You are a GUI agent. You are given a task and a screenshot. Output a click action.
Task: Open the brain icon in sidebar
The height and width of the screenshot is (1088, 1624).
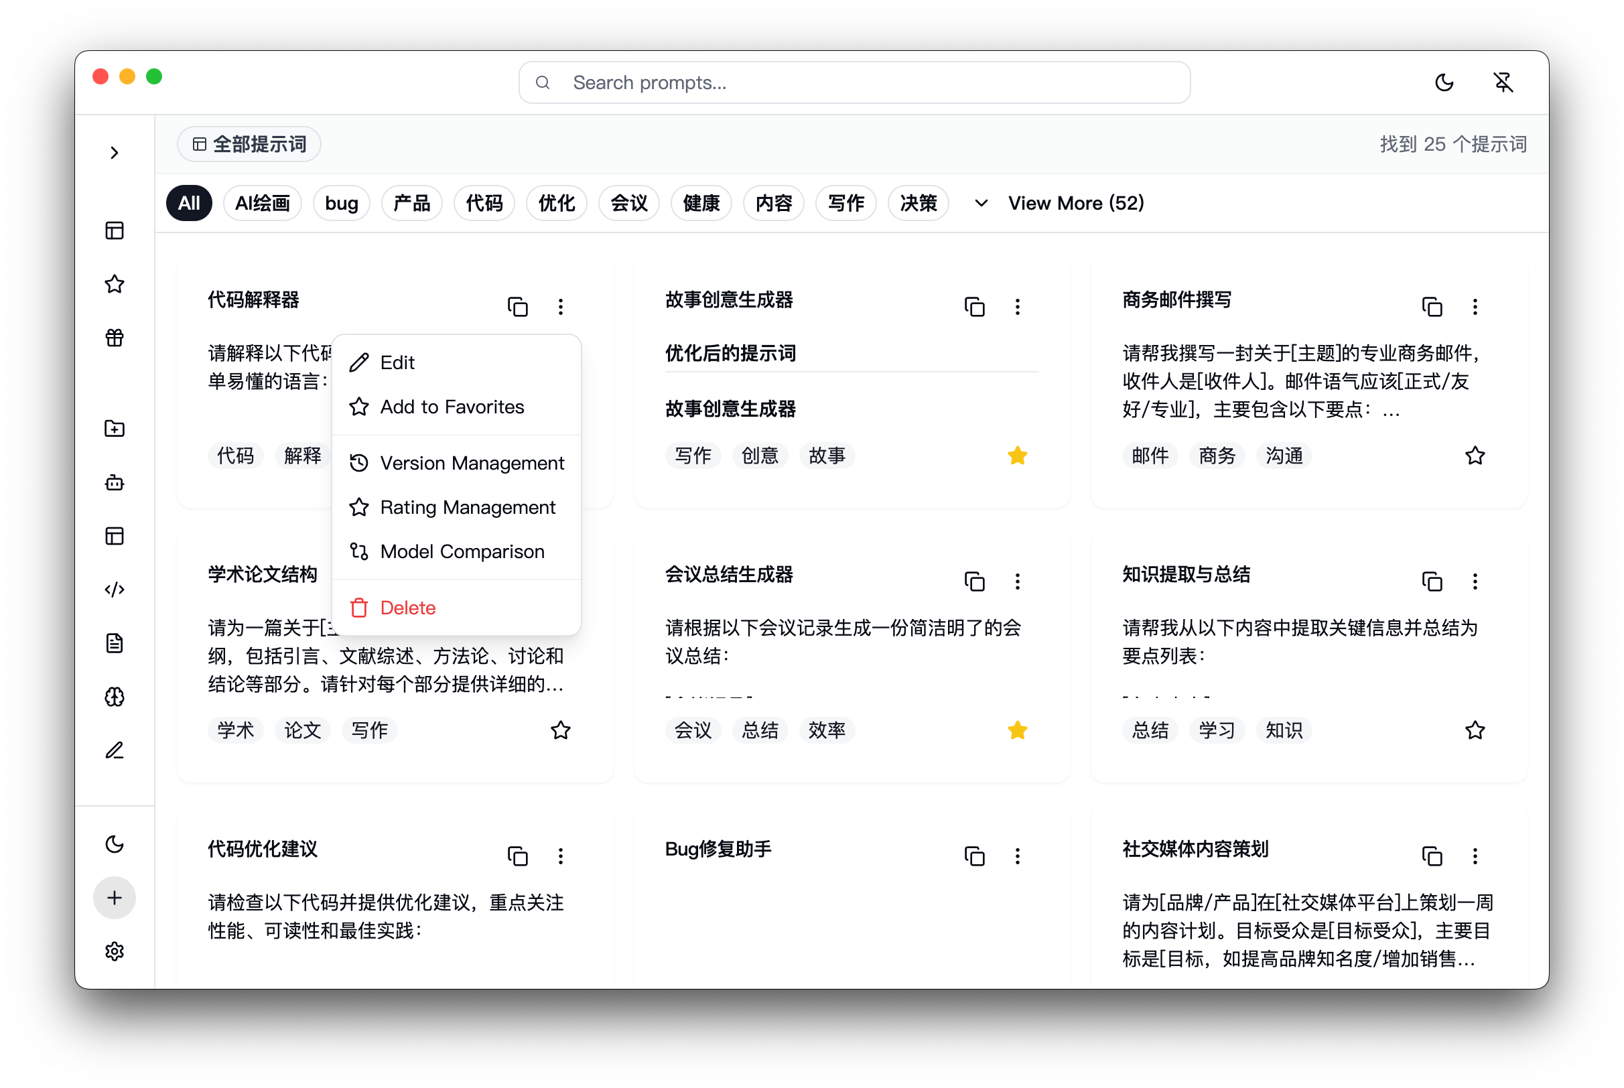pos(115,697)
